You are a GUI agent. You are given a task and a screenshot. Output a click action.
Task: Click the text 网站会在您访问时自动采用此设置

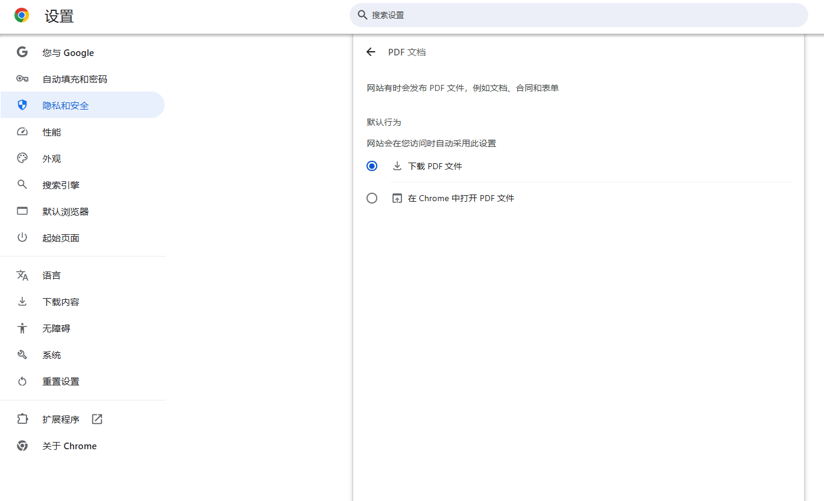432,143
